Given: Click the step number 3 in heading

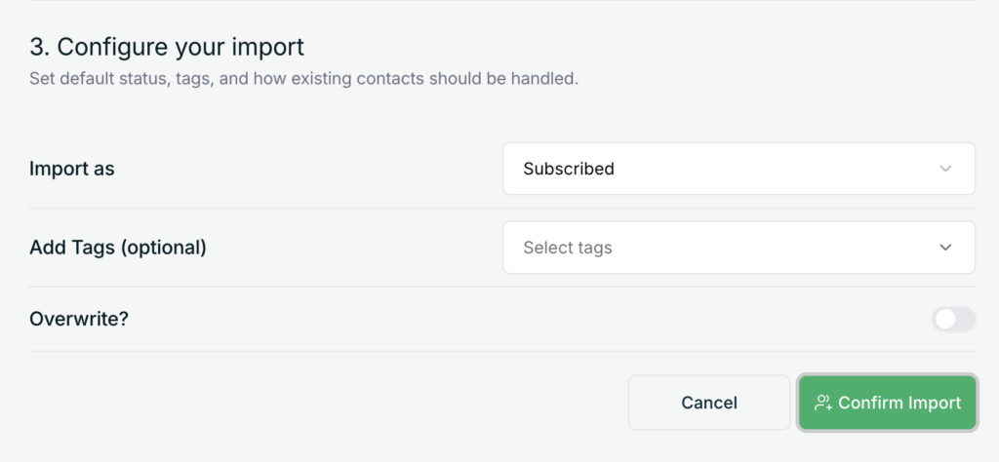Looking at the screenshot, I should pos(37,47).
